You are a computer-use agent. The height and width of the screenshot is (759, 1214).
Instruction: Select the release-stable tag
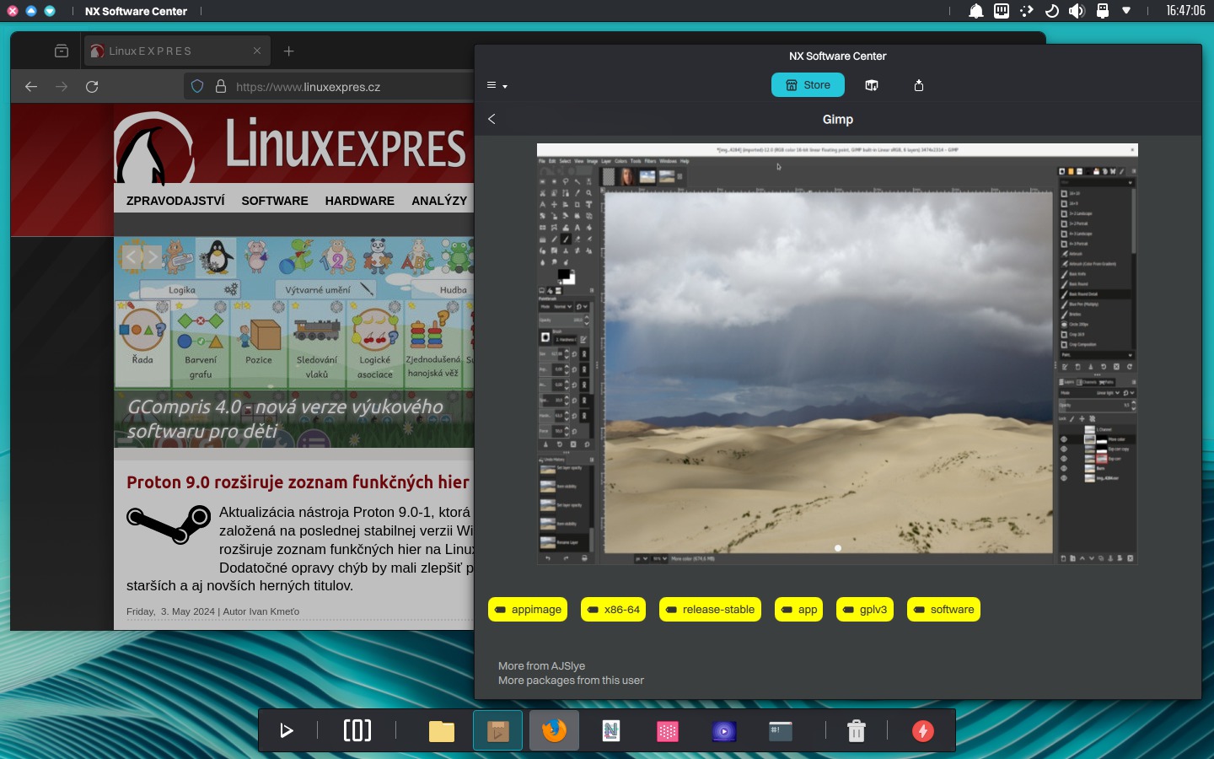point(710,610)
